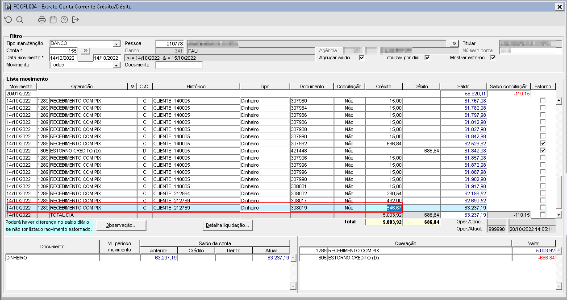Click the 20/01/2022 top list row

[280, 94]
